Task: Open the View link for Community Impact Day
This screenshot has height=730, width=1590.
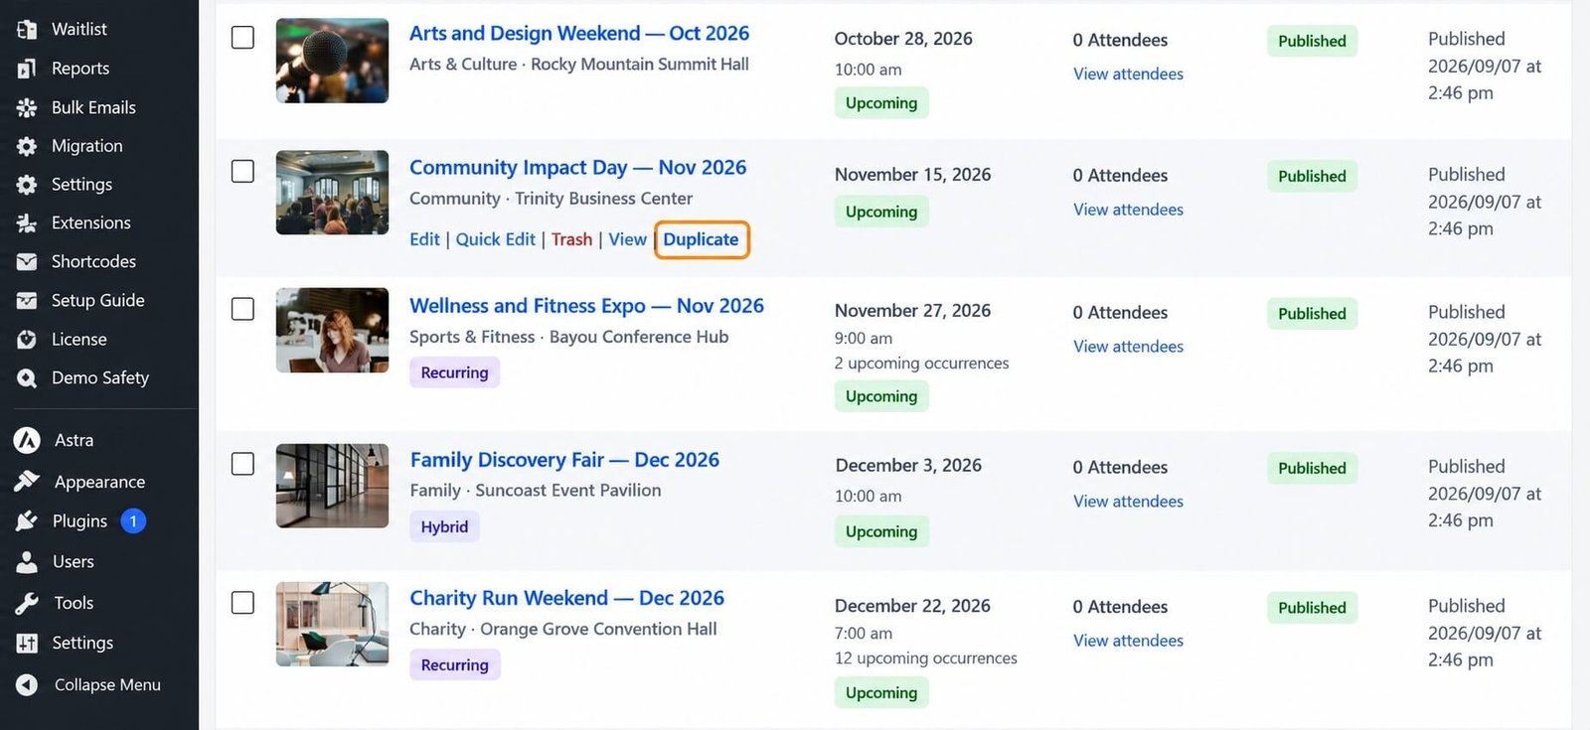Action: click(628, 239)
